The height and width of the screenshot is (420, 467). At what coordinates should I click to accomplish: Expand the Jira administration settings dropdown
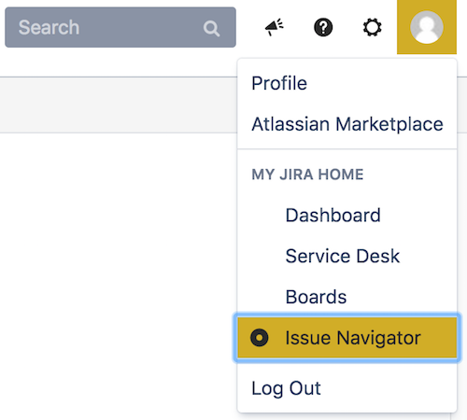tap(372, 27)
